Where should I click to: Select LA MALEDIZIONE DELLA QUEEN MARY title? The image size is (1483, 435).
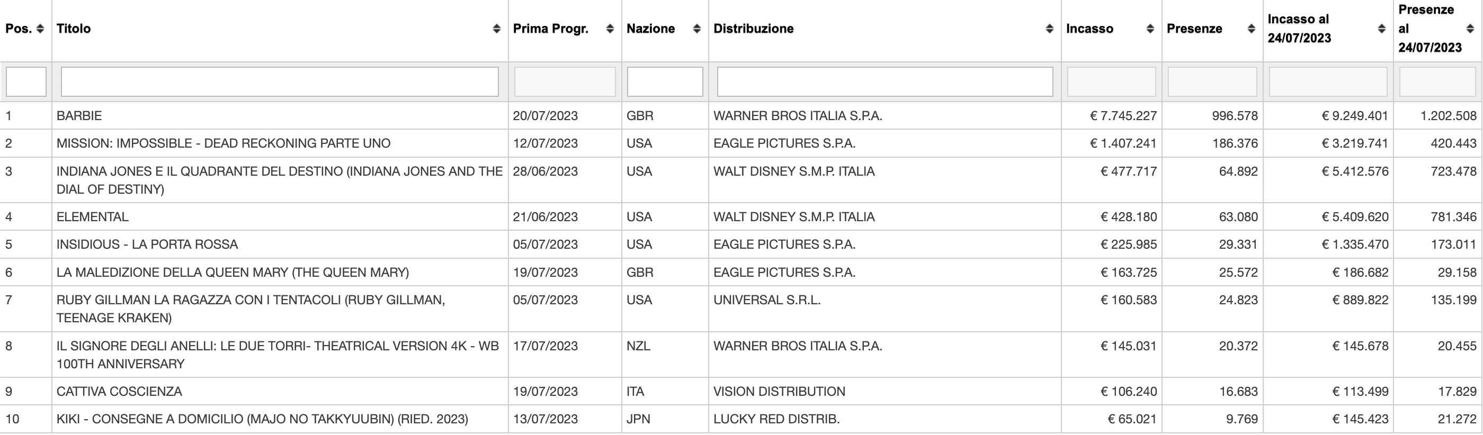233,272
